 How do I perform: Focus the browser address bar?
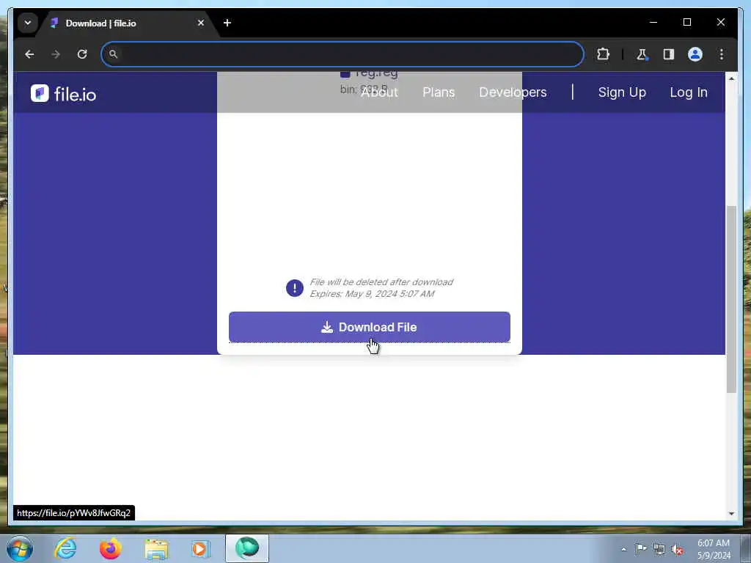342,54
